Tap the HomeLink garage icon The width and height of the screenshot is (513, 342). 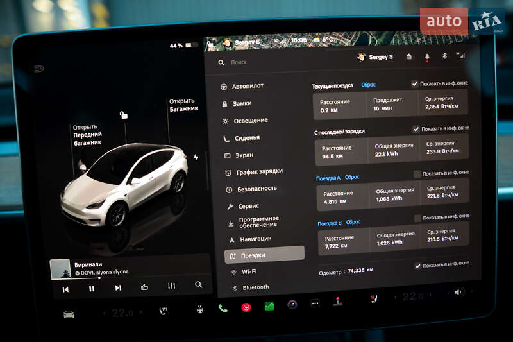(409, 56)
